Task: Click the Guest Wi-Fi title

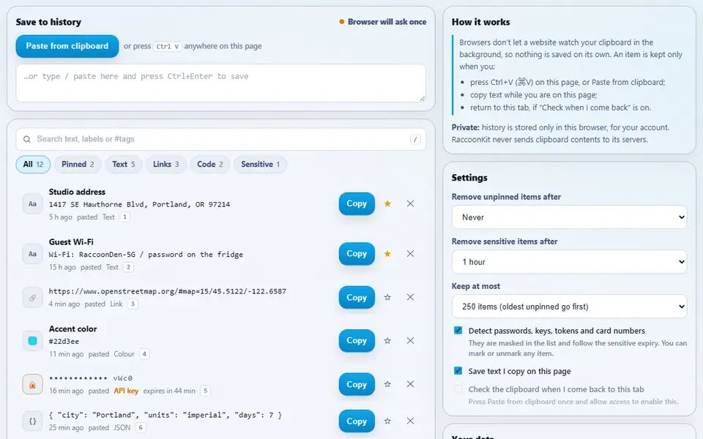Action: (x=71, y=242)
